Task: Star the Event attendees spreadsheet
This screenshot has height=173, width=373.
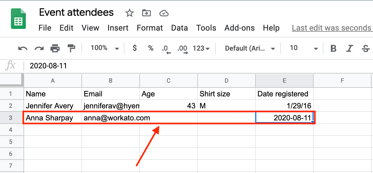Action: (129, 13)
